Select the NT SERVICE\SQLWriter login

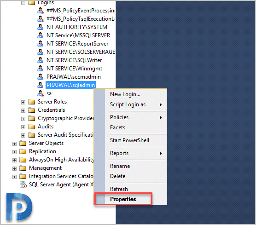tap(74, 60)
